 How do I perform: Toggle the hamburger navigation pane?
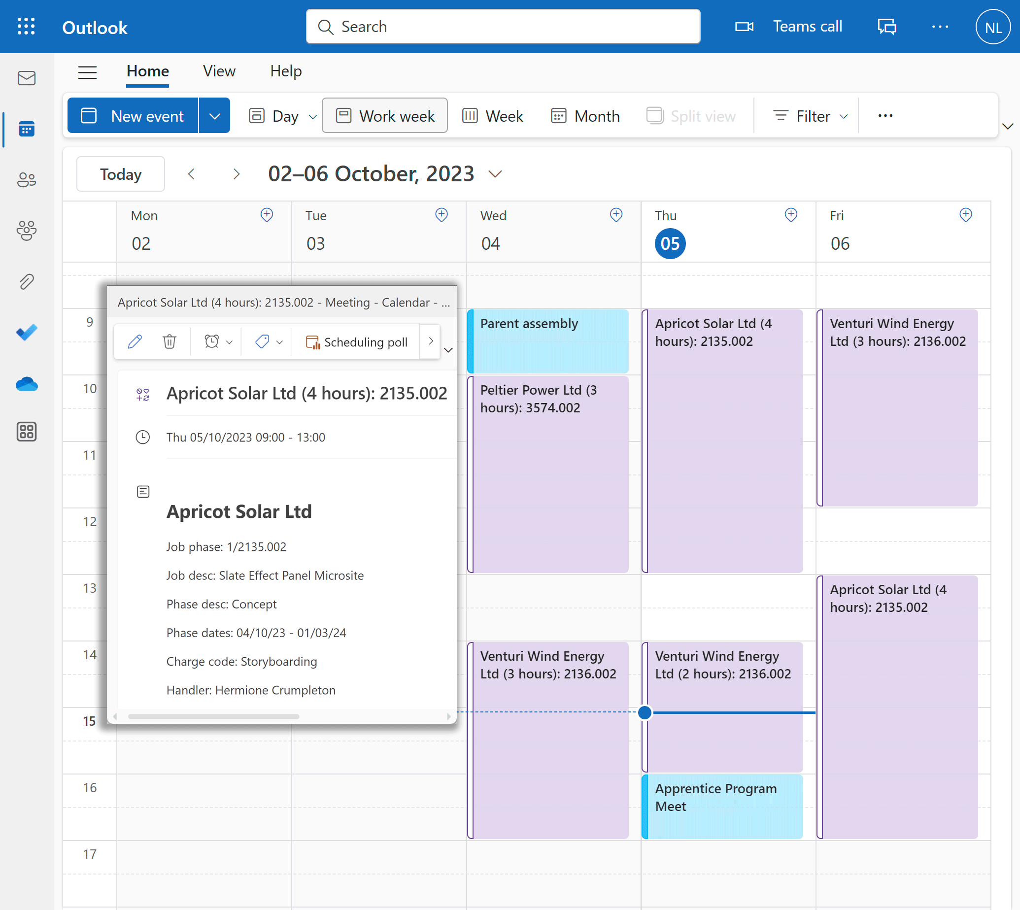[88, 72]
